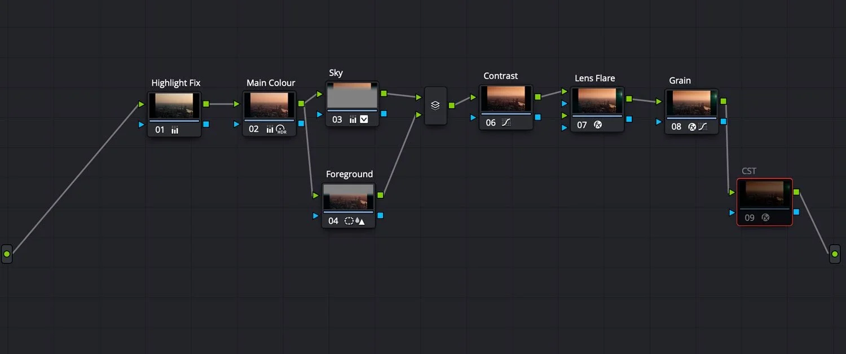Select the Highlight Fix node thumbnail
The height and width of the screenshot is (354, 846).
click(x=174, y=105)
